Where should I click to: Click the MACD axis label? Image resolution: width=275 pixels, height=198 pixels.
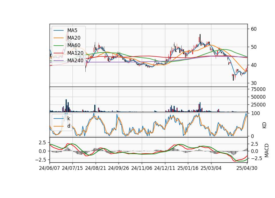[x=267, y=150]
